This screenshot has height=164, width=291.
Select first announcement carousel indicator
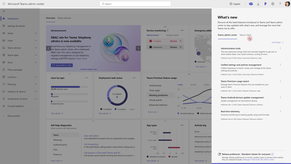[x=83, y=69]
